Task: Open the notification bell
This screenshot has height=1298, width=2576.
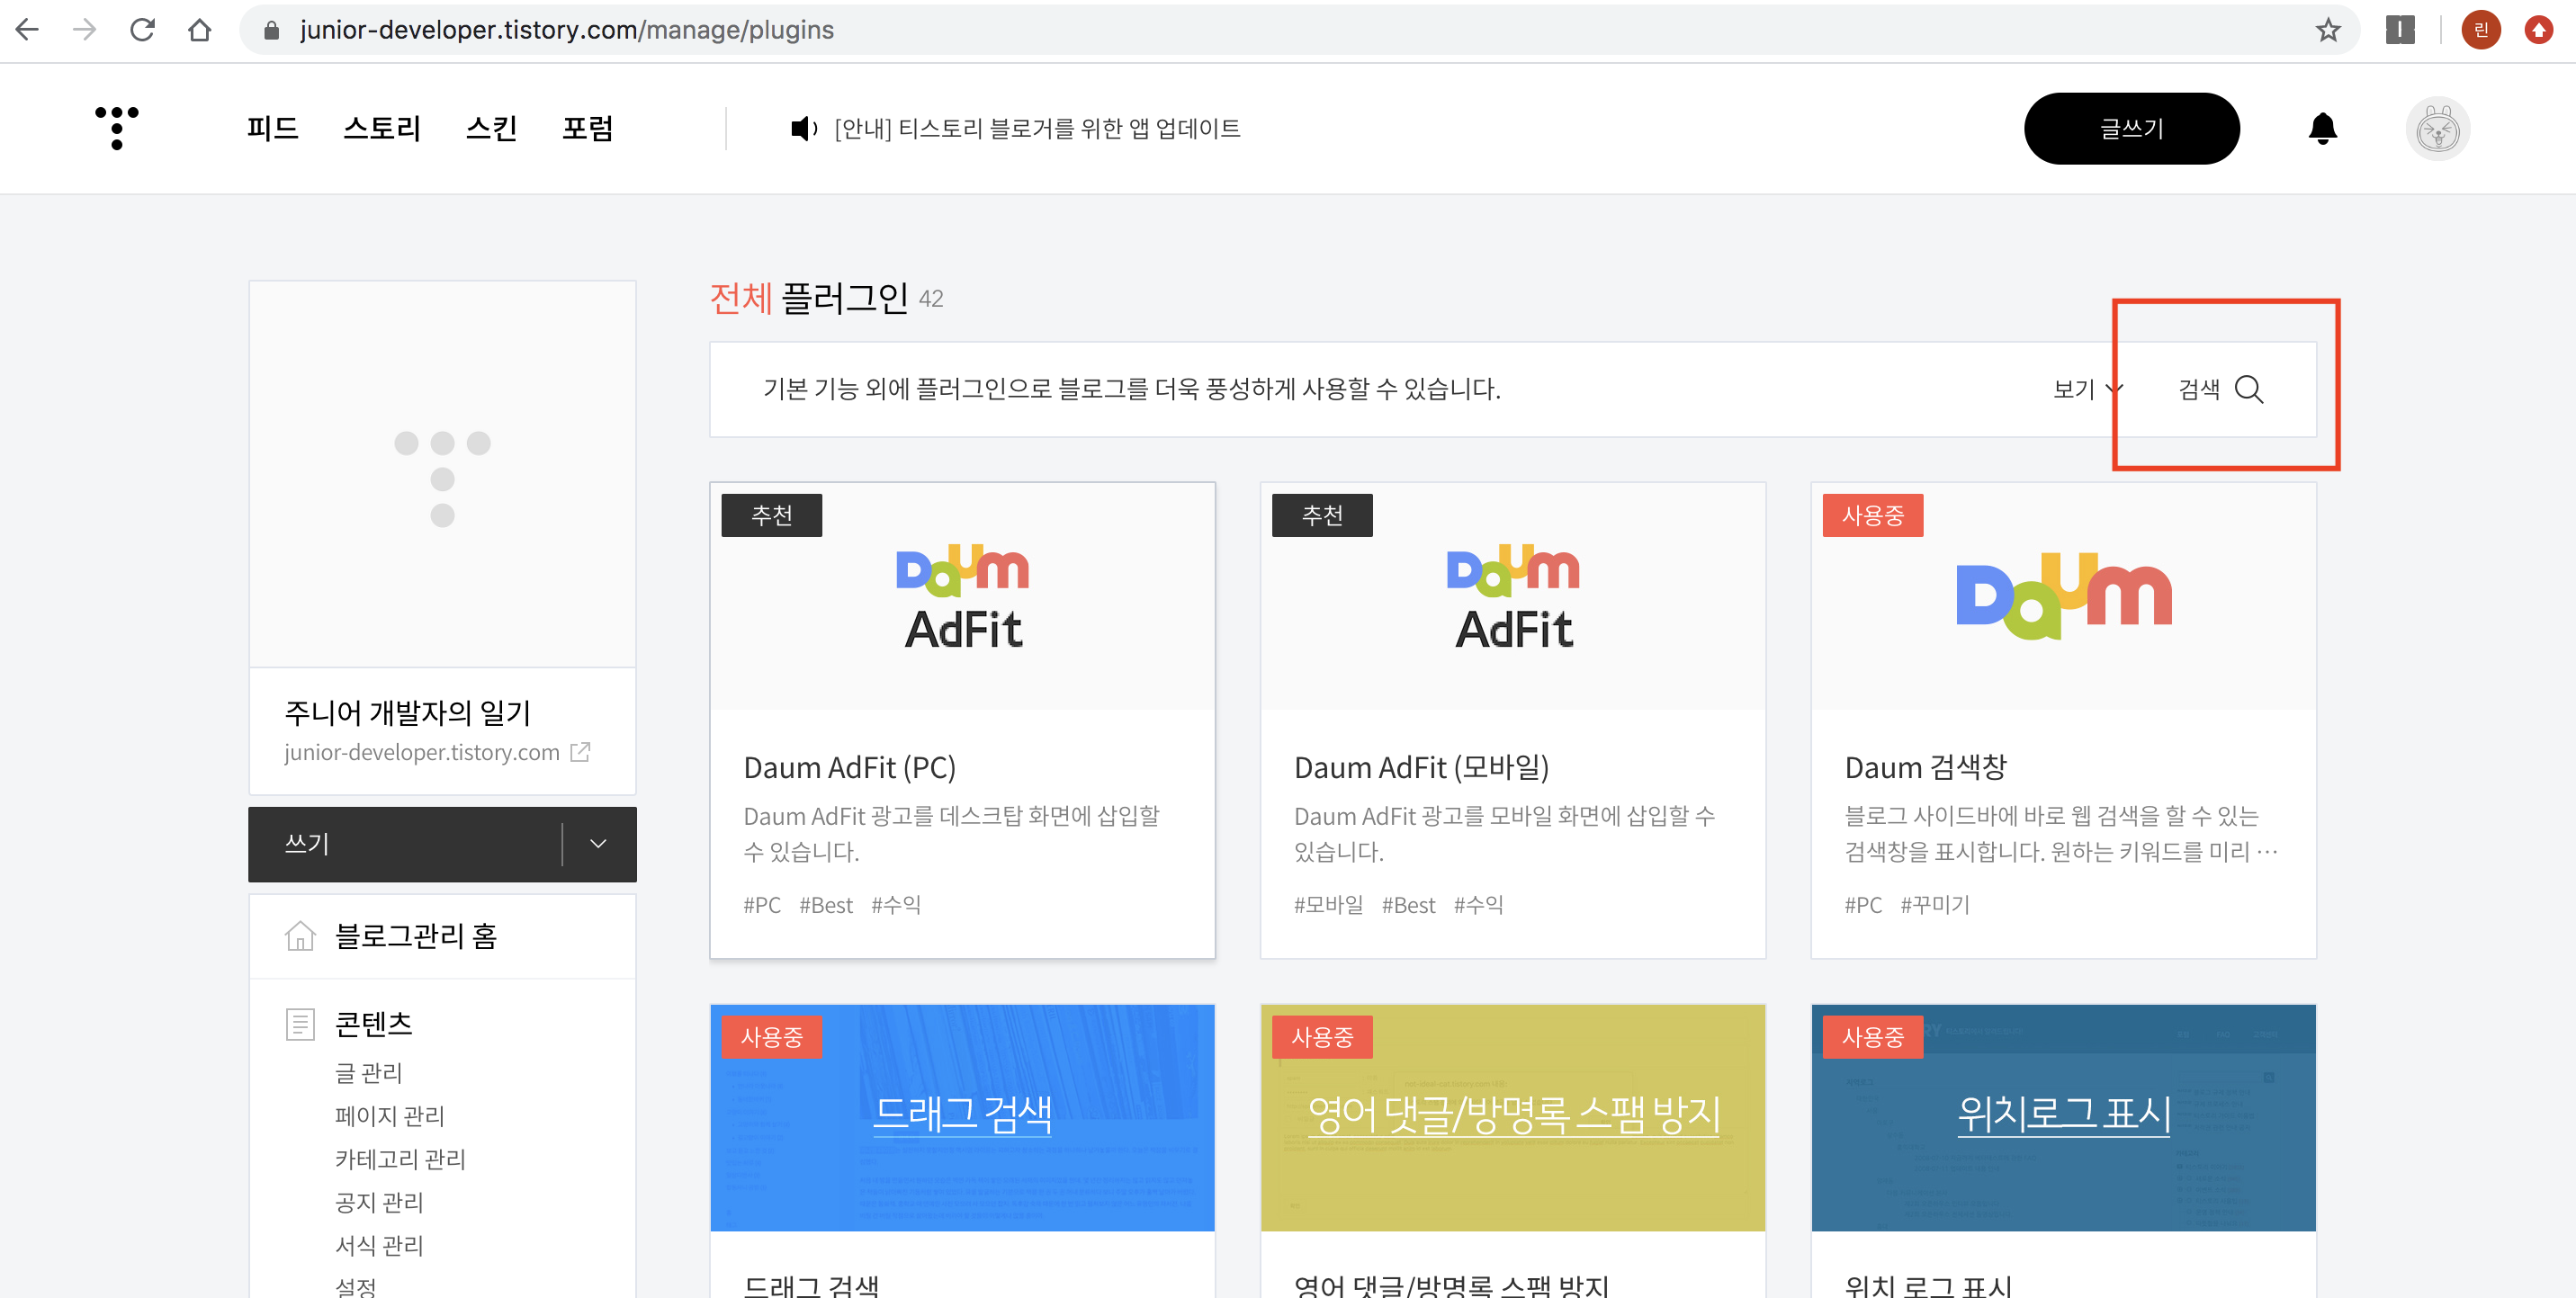Action: pyautogui.click(x=2322, y=128)
